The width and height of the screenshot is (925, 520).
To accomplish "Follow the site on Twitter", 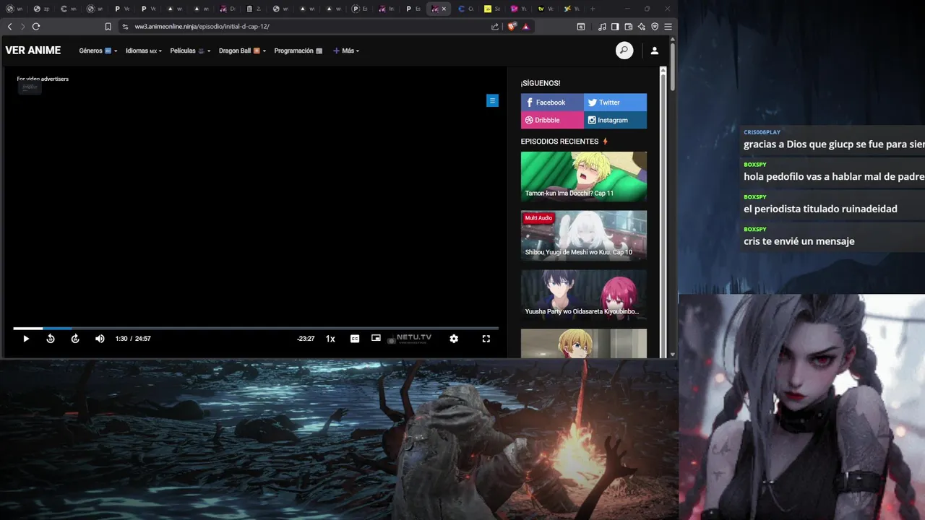I will pyautogui.click(x=615, y=102).
